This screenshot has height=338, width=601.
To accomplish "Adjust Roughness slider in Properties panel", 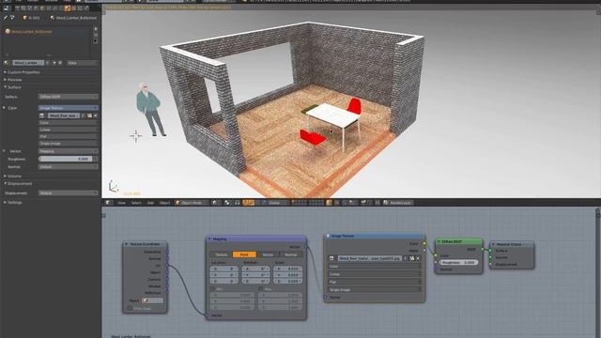I will coord(66,159).
